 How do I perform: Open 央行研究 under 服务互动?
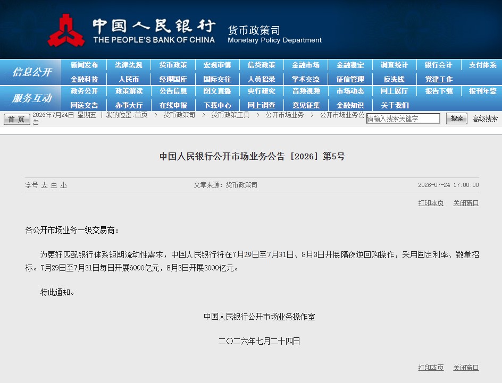click(x=261, y=91)
